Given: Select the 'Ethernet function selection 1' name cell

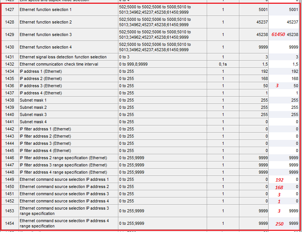Looking at the screenshot, I should 68,9.
